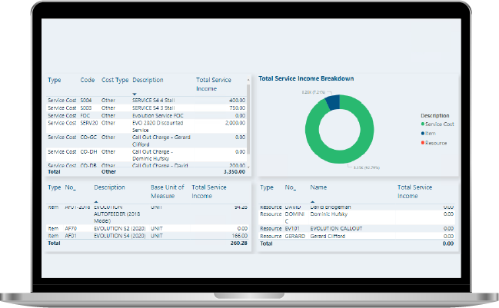Click the 3,350.00 total value
This screenshot has width=499, height=308.
coord(235,171)
